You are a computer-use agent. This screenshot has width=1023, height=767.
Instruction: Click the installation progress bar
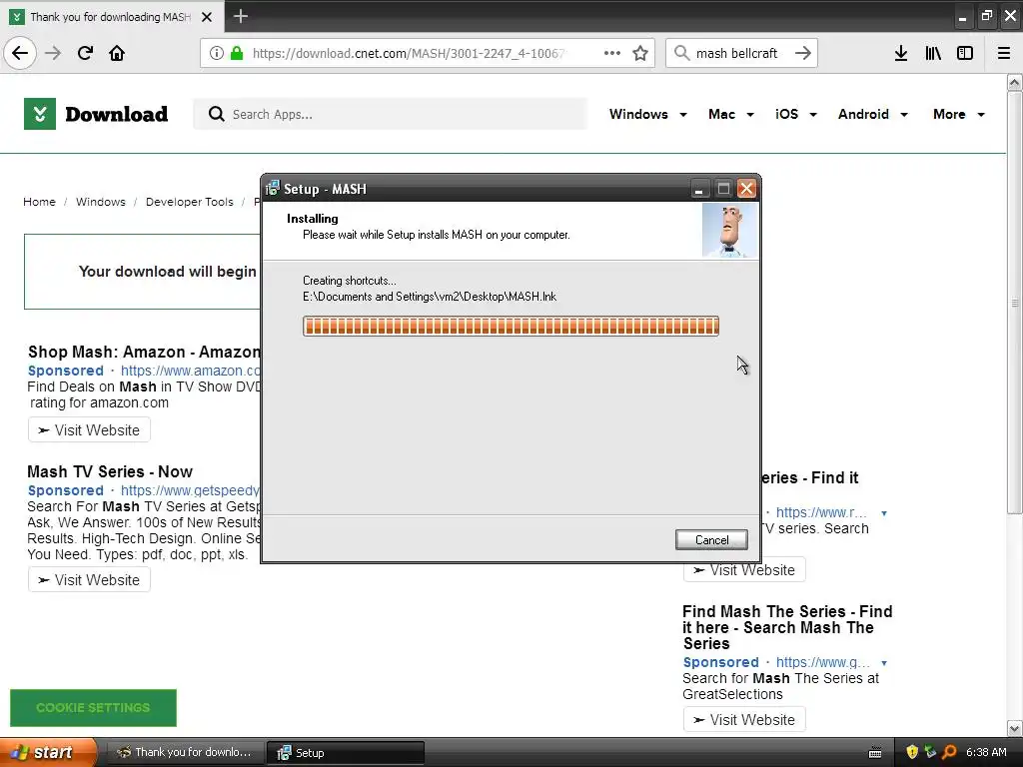pos(511,327)
